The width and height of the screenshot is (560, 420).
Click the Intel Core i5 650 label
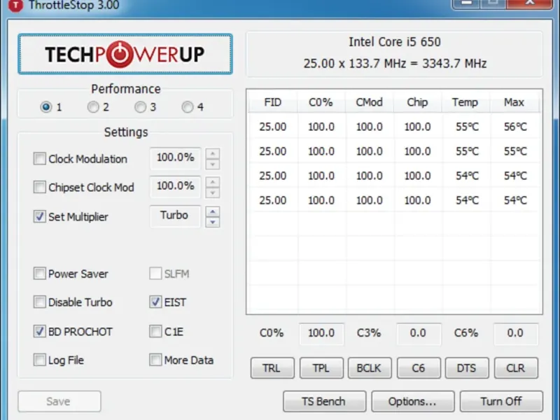point(395,42)
